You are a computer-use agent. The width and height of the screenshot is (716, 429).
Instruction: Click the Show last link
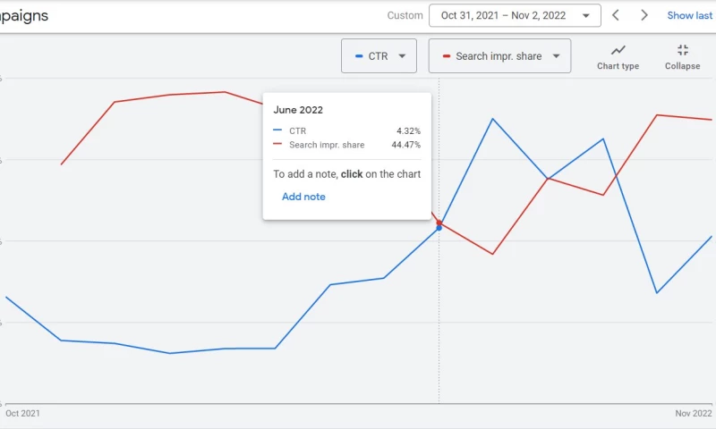coord(690,15)
